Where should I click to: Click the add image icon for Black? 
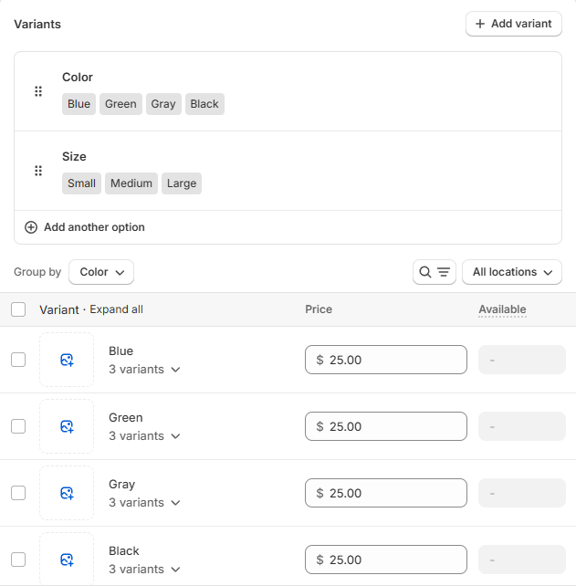click(x=67, y=560)
